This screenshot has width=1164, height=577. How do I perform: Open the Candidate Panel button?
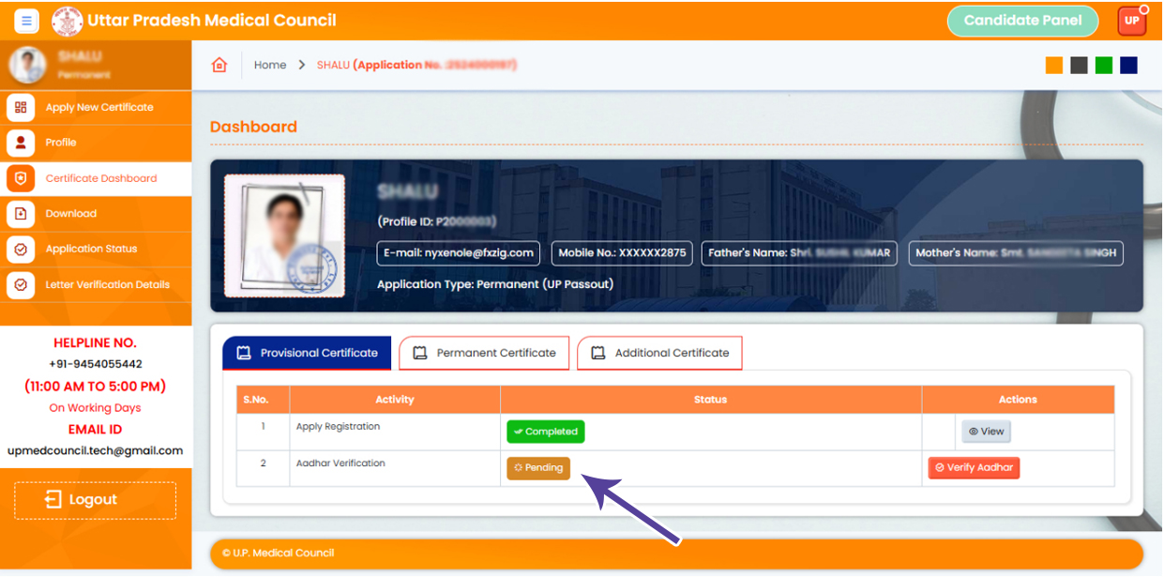(1022, 21)
